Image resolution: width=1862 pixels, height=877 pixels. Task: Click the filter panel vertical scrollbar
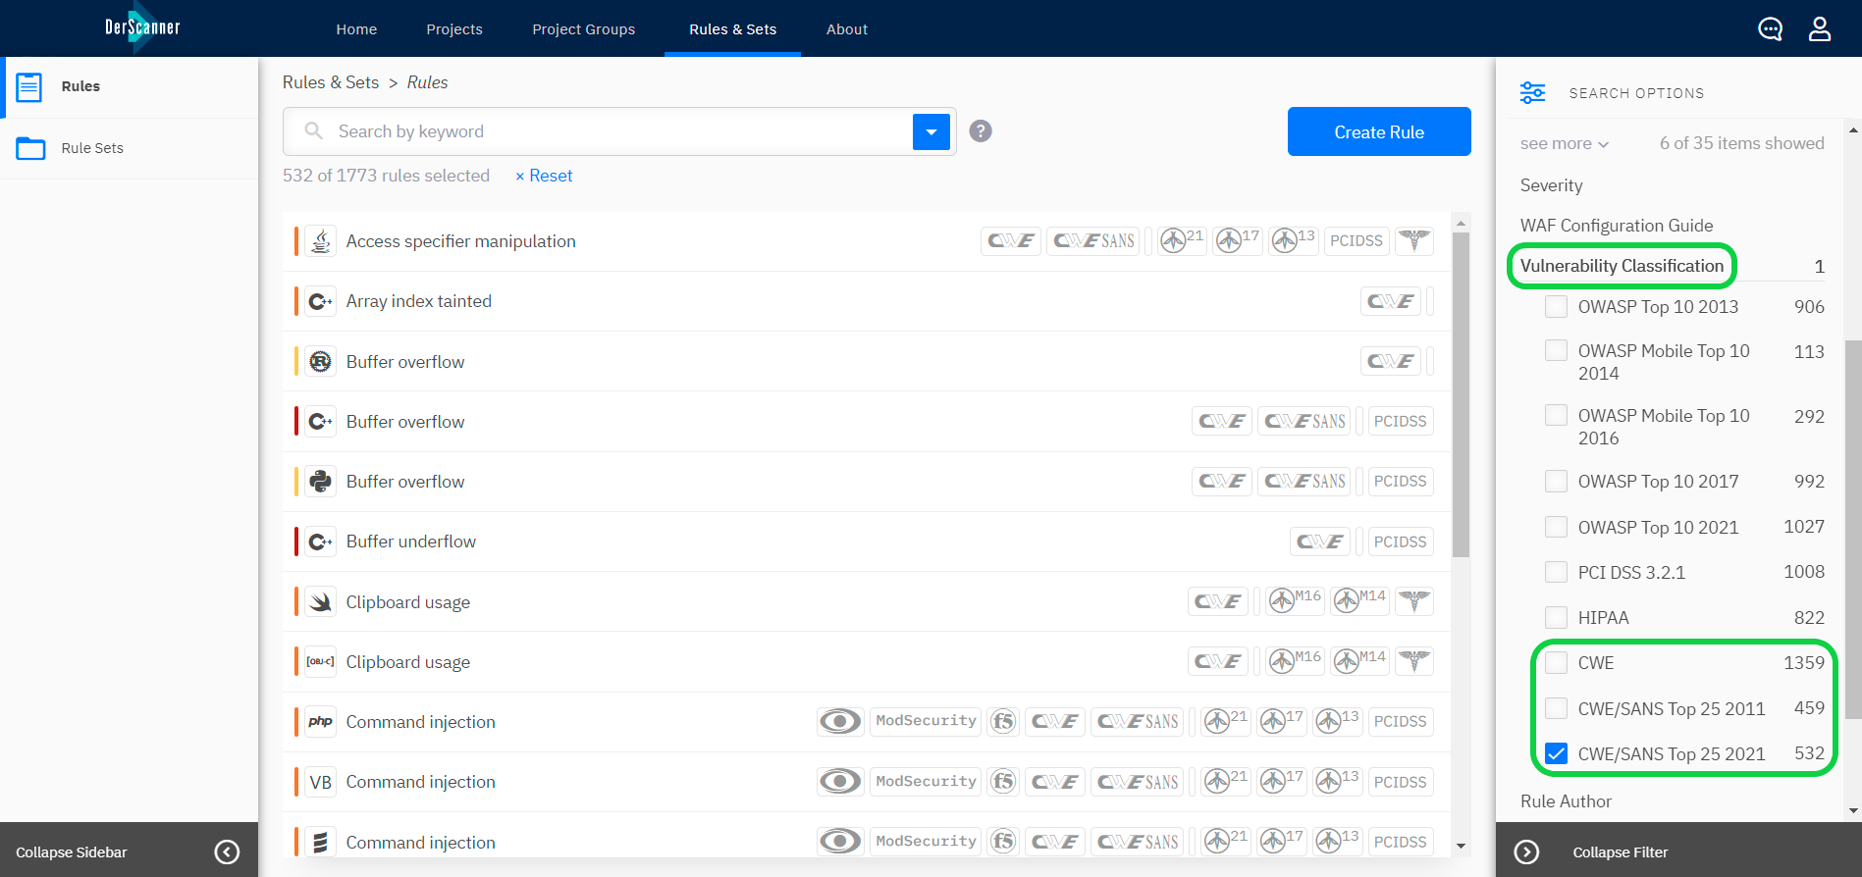click(x=1853, y=530)
